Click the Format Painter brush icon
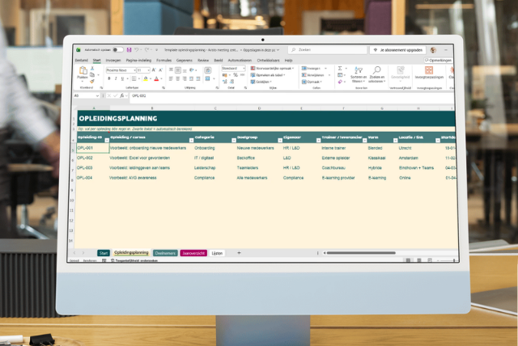The height and width of the screenshot is (346, 518). tap(92, 81)
